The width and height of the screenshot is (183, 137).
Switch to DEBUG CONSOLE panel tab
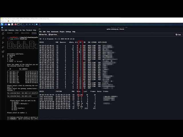pos(25,33)
